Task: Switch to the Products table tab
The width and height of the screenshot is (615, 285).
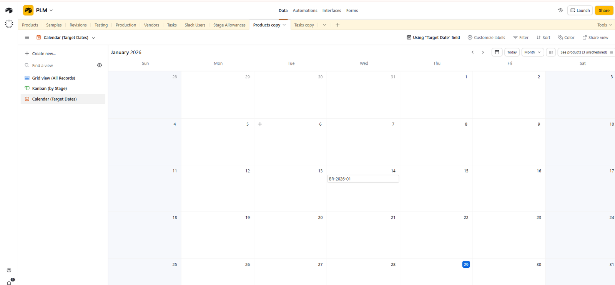Action: point(30,25)
